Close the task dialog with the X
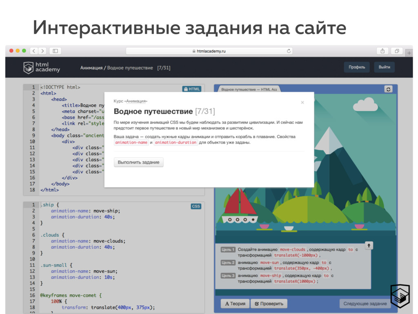Image resolution: width=418 pixels, height=314 pixels. [x=302, y=102]
